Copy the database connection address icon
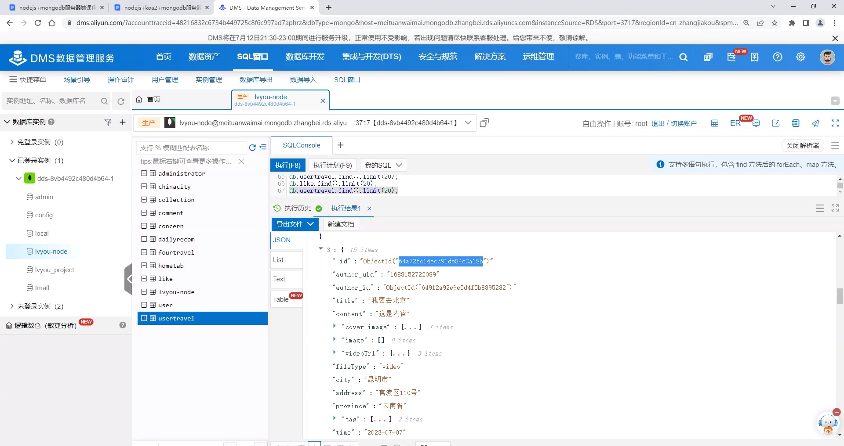844x446 pixels. coord(484,123)
